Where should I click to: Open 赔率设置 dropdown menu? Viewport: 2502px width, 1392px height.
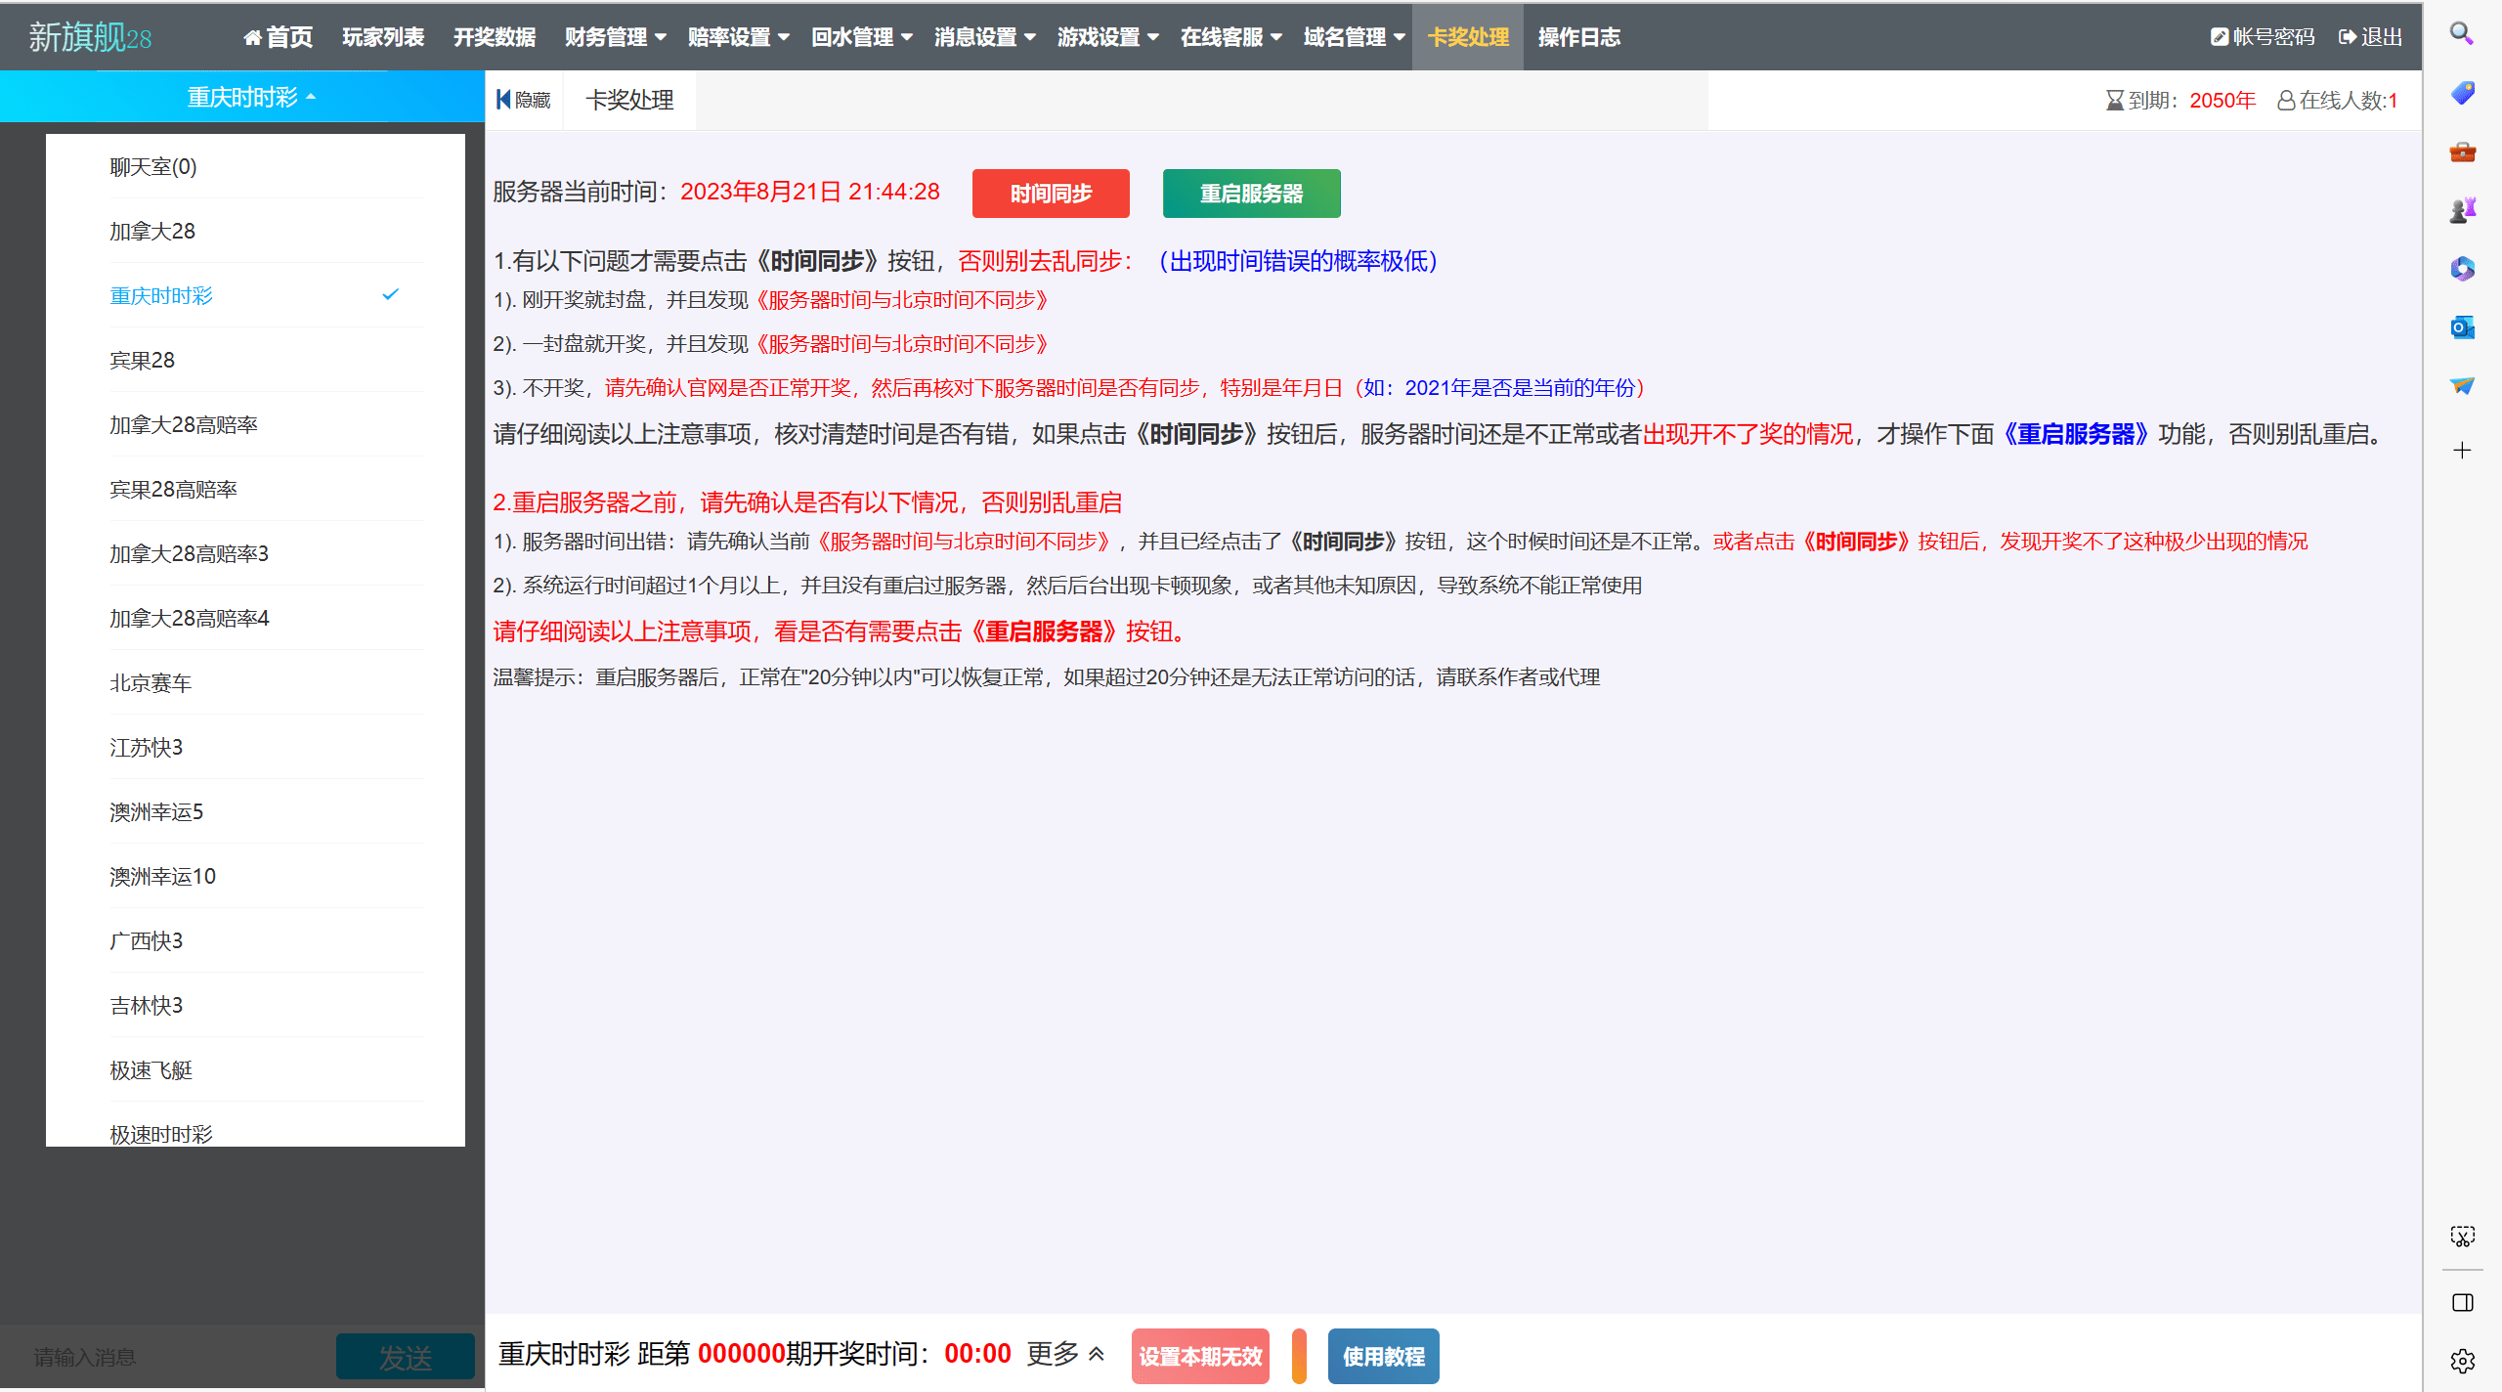pos(738,37)
